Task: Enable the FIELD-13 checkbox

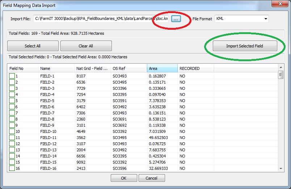Action: [x=12, y=150]
